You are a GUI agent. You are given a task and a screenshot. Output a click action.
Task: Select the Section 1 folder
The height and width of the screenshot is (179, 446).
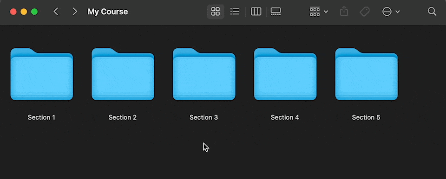coord(41,74)
